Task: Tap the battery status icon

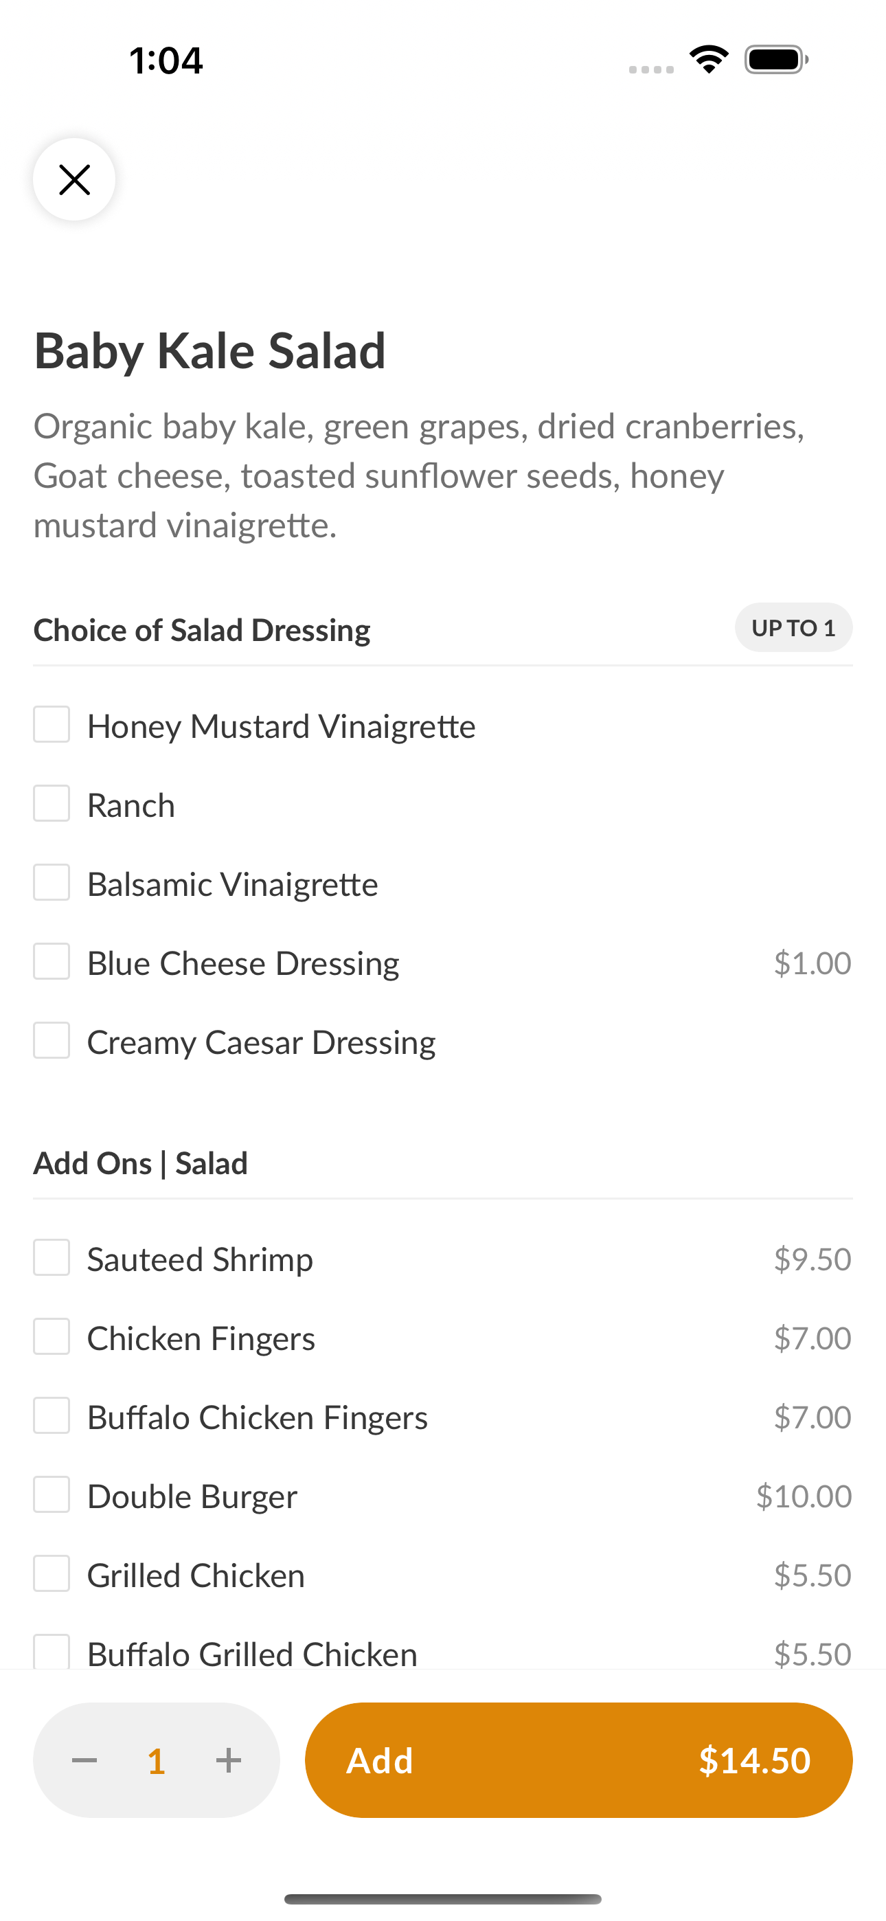Action: [776, 60]
